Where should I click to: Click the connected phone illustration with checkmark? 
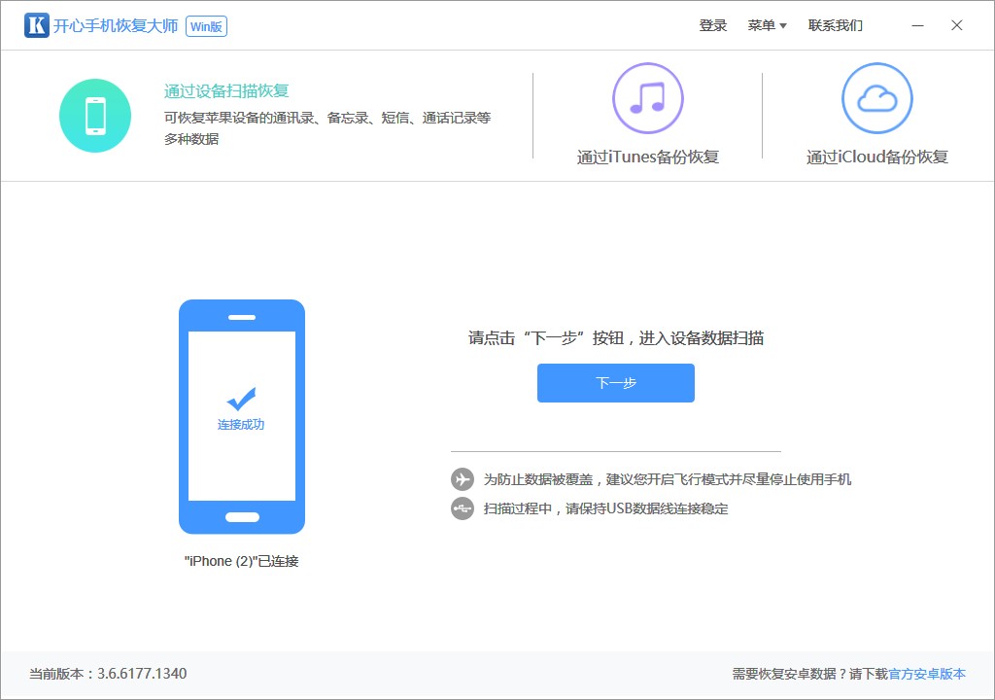point(242,416)
